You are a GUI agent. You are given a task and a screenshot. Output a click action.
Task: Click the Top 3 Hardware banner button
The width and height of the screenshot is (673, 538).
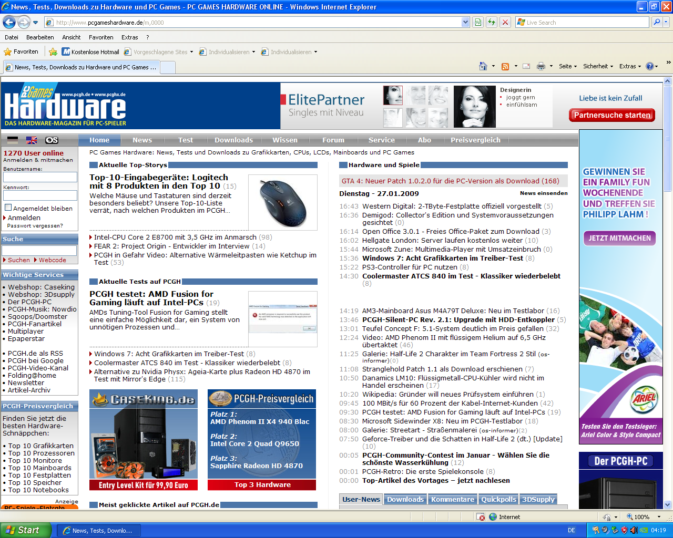(262, 484)
